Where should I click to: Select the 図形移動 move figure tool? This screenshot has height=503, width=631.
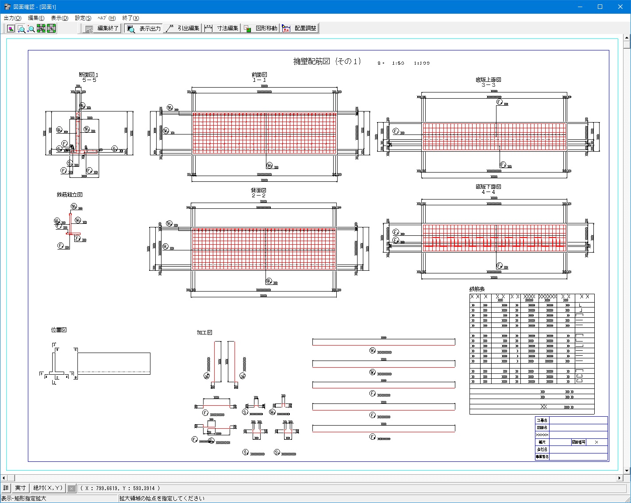pos(261,28)
